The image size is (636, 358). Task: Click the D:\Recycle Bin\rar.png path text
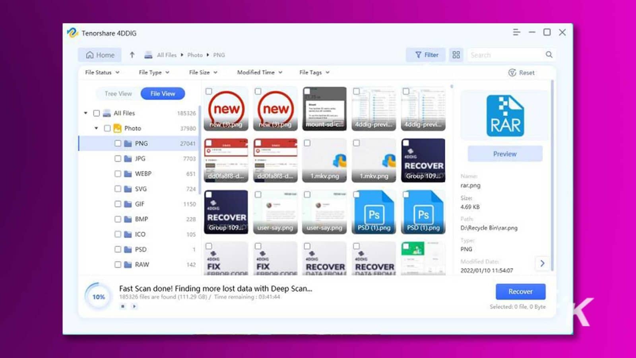coord(489,228)
